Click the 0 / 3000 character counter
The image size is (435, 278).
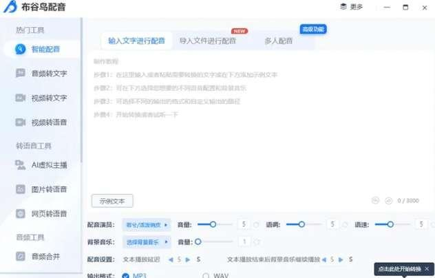tap(408, 200)
